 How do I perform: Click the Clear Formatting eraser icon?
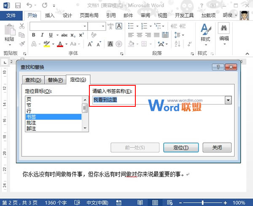coord(94,35)
